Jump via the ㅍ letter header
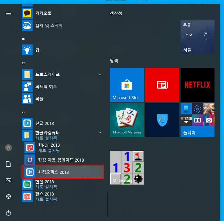 tap(23, 63)
